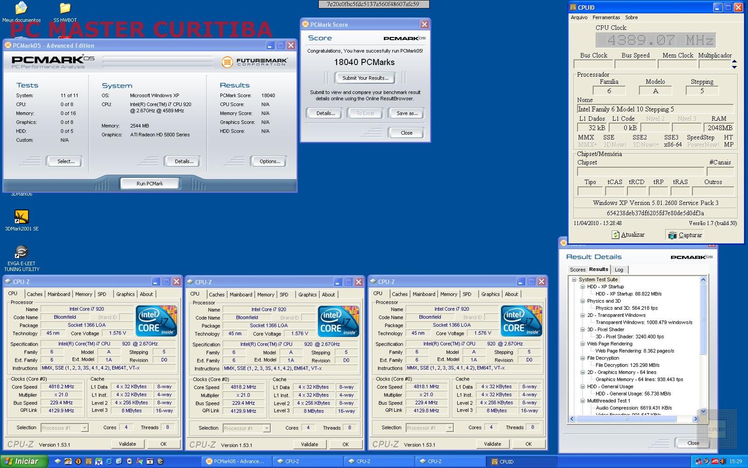The width and height of the screenshot is (748, 468).
Task: Click Details... in PCMark Score window
Action: (x=325, y=113)
